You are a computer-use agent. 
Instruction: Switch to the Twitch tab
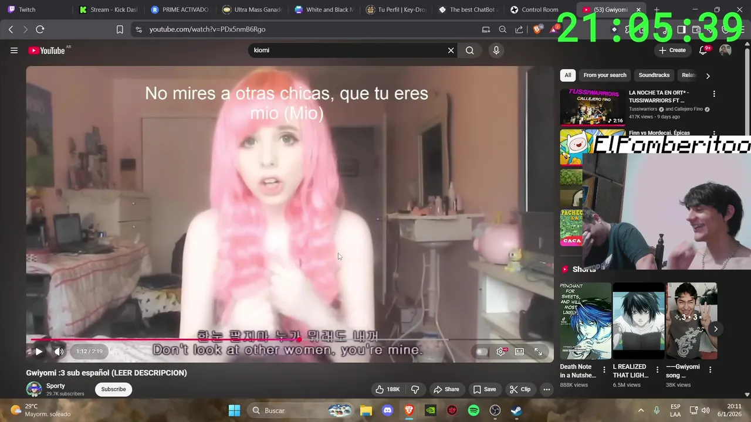tap(26, 9)
